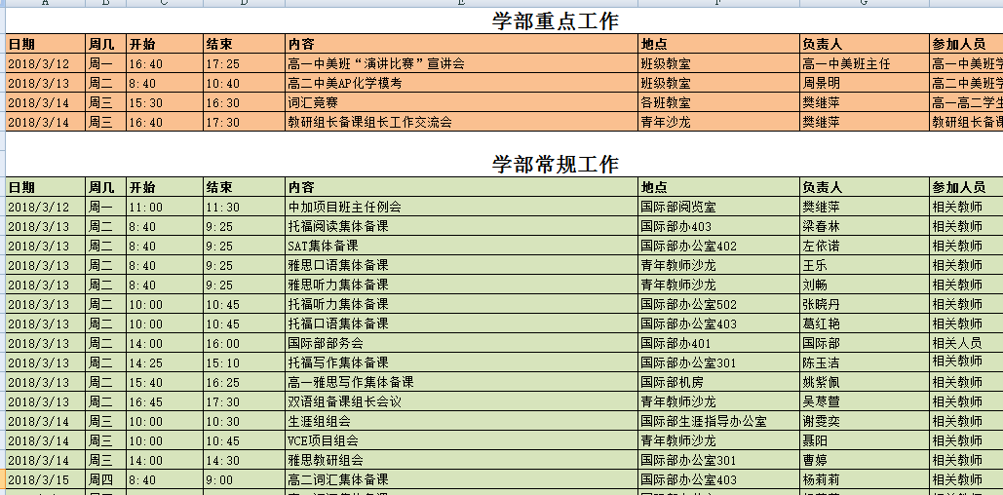This screenshot has height=495, width=1003.
Task: Click cell 托福阅读集体备课
Action: tap(462, 226)
